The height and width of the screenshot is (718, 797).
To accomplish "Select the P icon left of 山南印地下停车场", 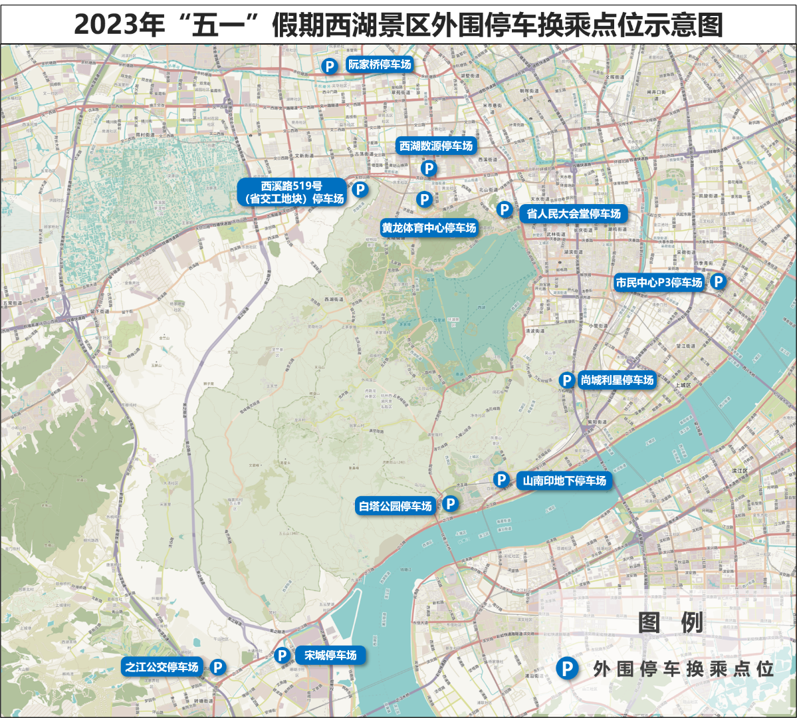I will tap(501, 479).
